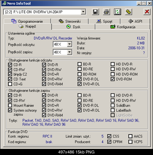Screen dimensions: 153x155
Task: Enable the Mount Rainier checkbox
Action: (x=10, y=105)
